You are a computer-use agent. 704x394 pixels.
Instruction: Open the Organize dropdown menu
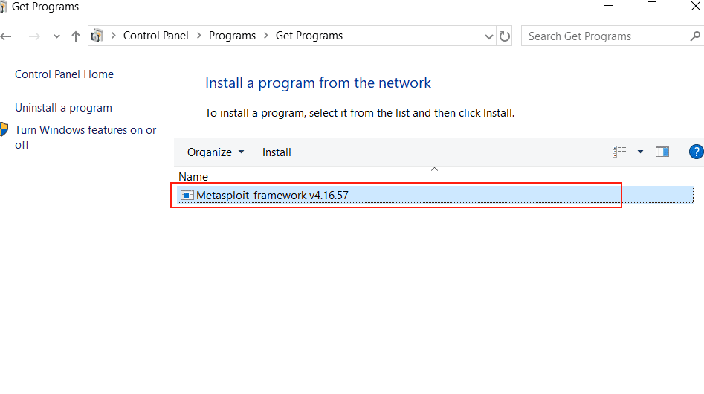pyautogui.click(x=216, y=152)
